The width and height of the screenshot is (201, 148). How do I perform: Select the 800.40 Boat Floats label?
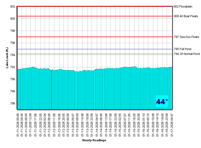(x=186, y=16)
